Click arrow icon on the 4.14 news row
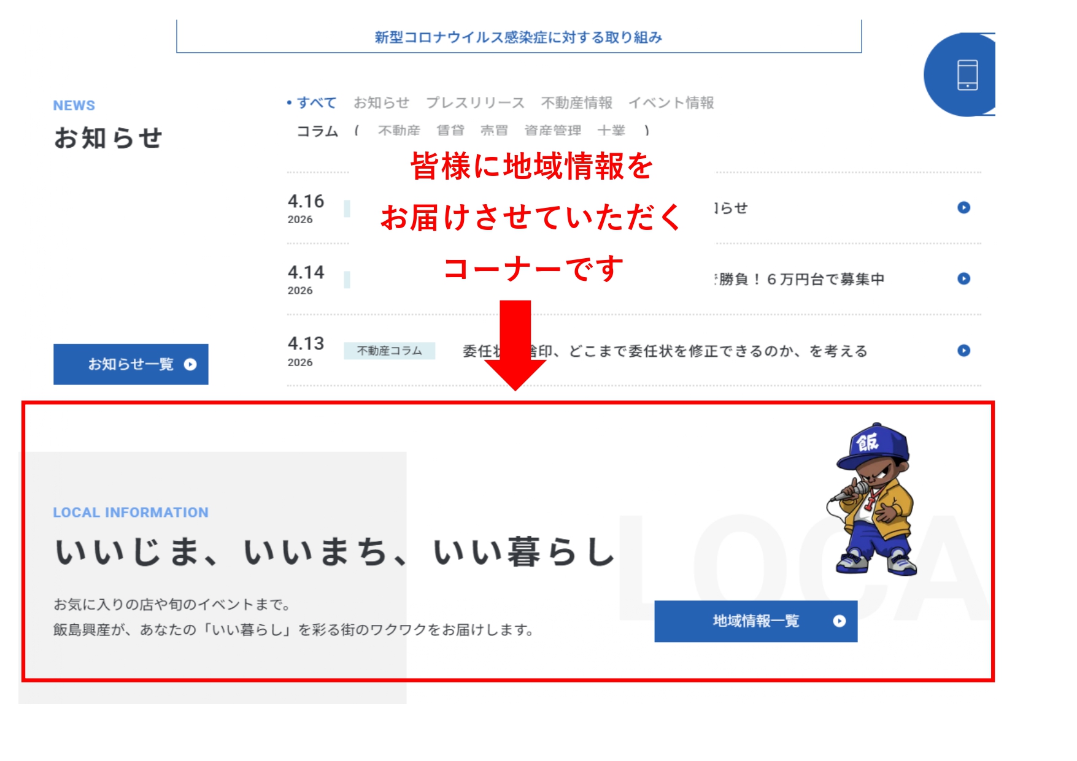This screenshot has width=1077, height=761. [x=963, y=279]
